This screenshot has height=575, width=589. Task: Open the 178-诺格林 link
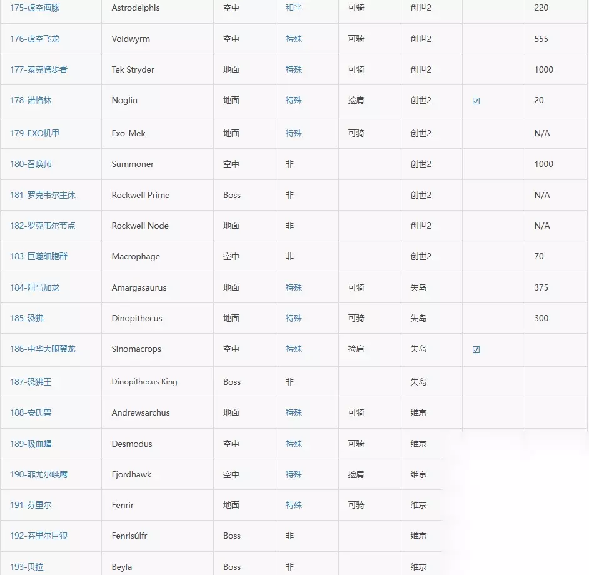tap(31, 100)
